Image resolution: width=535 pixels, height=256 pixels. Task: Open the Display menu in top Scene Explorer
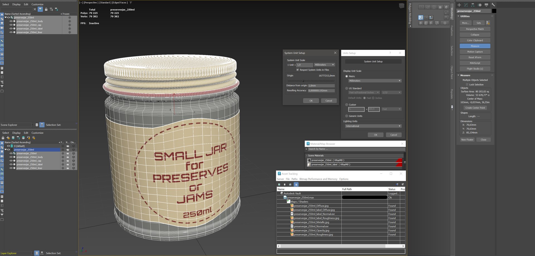(16, 4)
